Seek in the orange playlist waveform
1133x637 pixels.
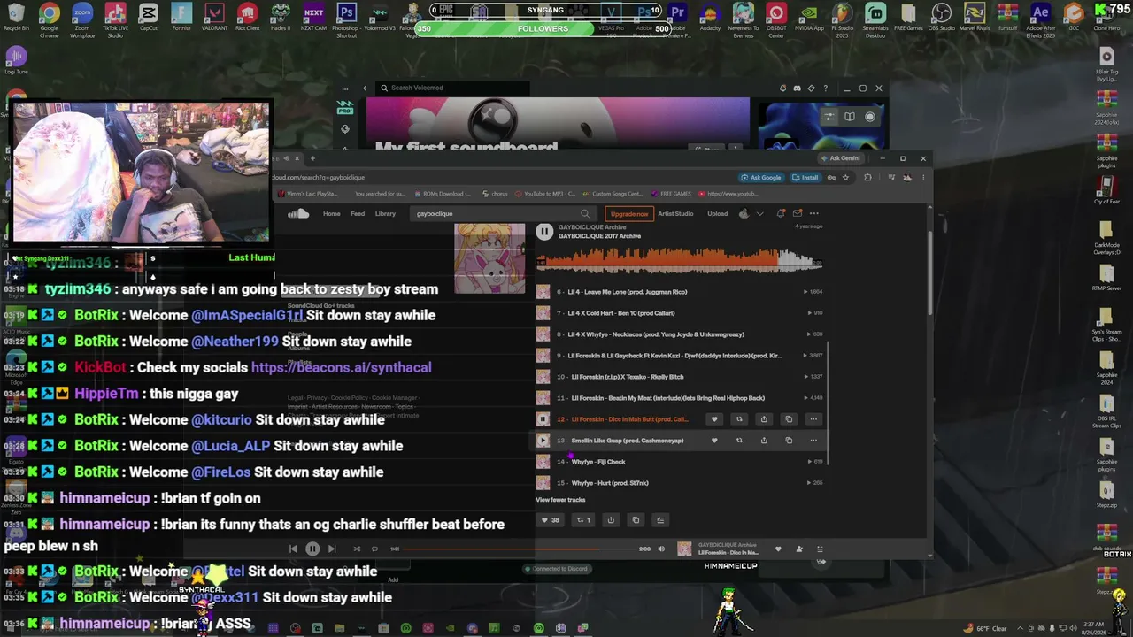[x=679, y=260]
